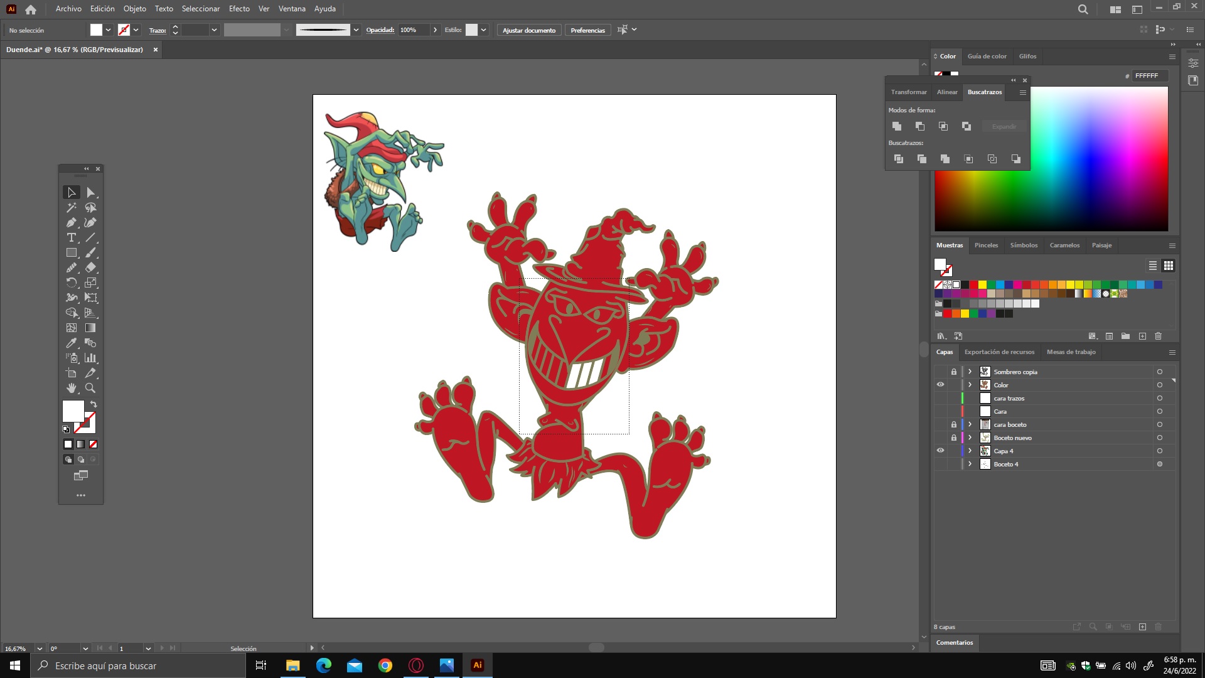Select the Paintbrush tool

(91, 253)
